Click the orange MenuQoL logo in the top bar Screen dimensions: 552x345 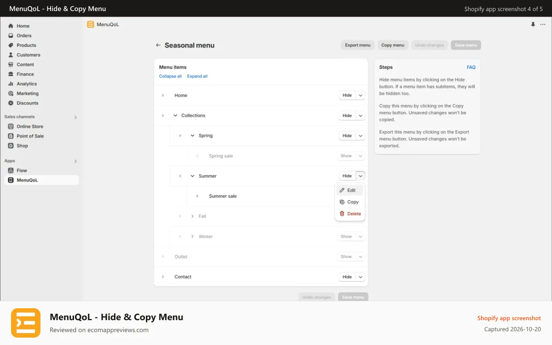click(x=91, y=24)
